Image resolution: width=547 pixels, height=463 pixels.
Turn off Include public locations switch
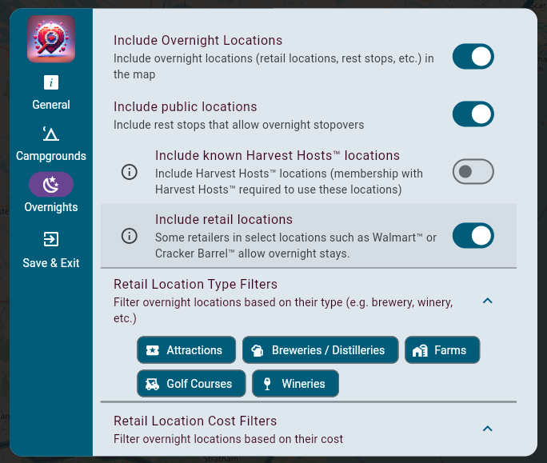(473, 114)
